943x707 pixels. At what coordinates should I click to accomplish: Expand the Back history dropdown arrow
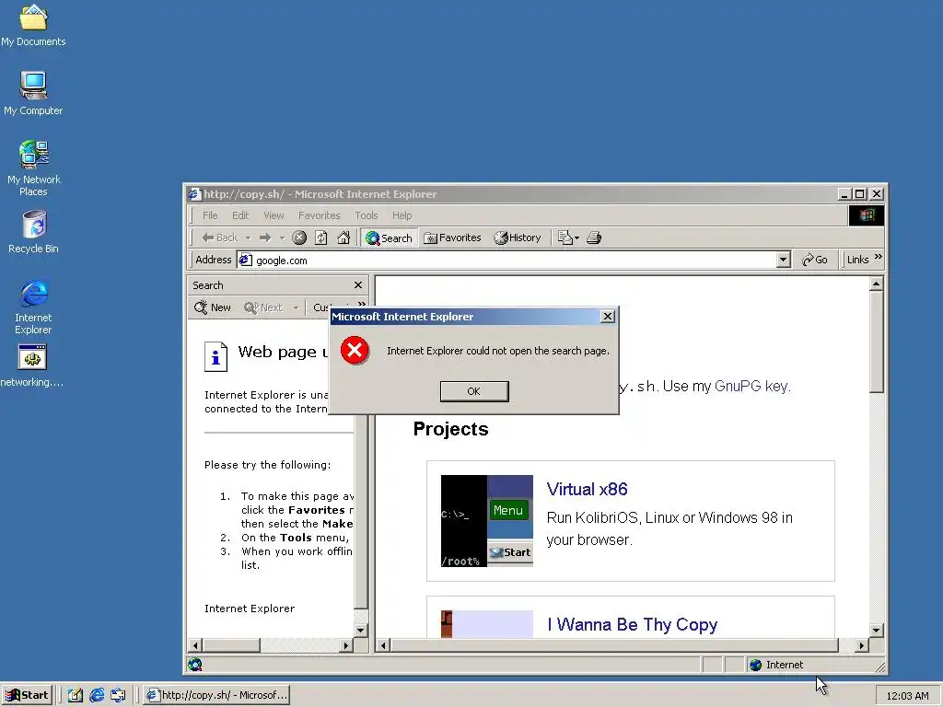(248, 238)
